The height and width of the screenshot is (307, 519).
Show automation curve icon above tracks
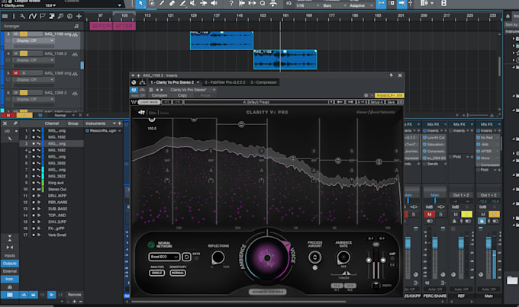pyautogui.click(x=32, y=16)
